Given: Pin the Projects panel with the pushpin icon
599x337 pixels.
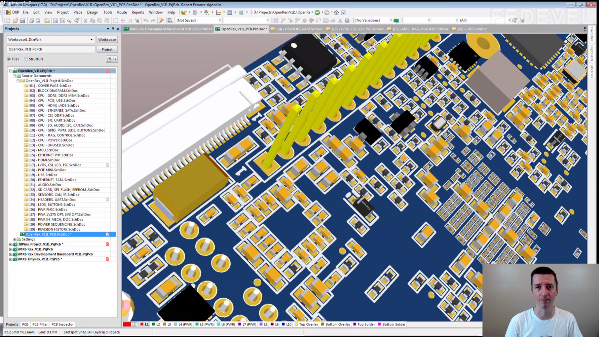Looking at the screenshot, I should (x=113, y=29).
